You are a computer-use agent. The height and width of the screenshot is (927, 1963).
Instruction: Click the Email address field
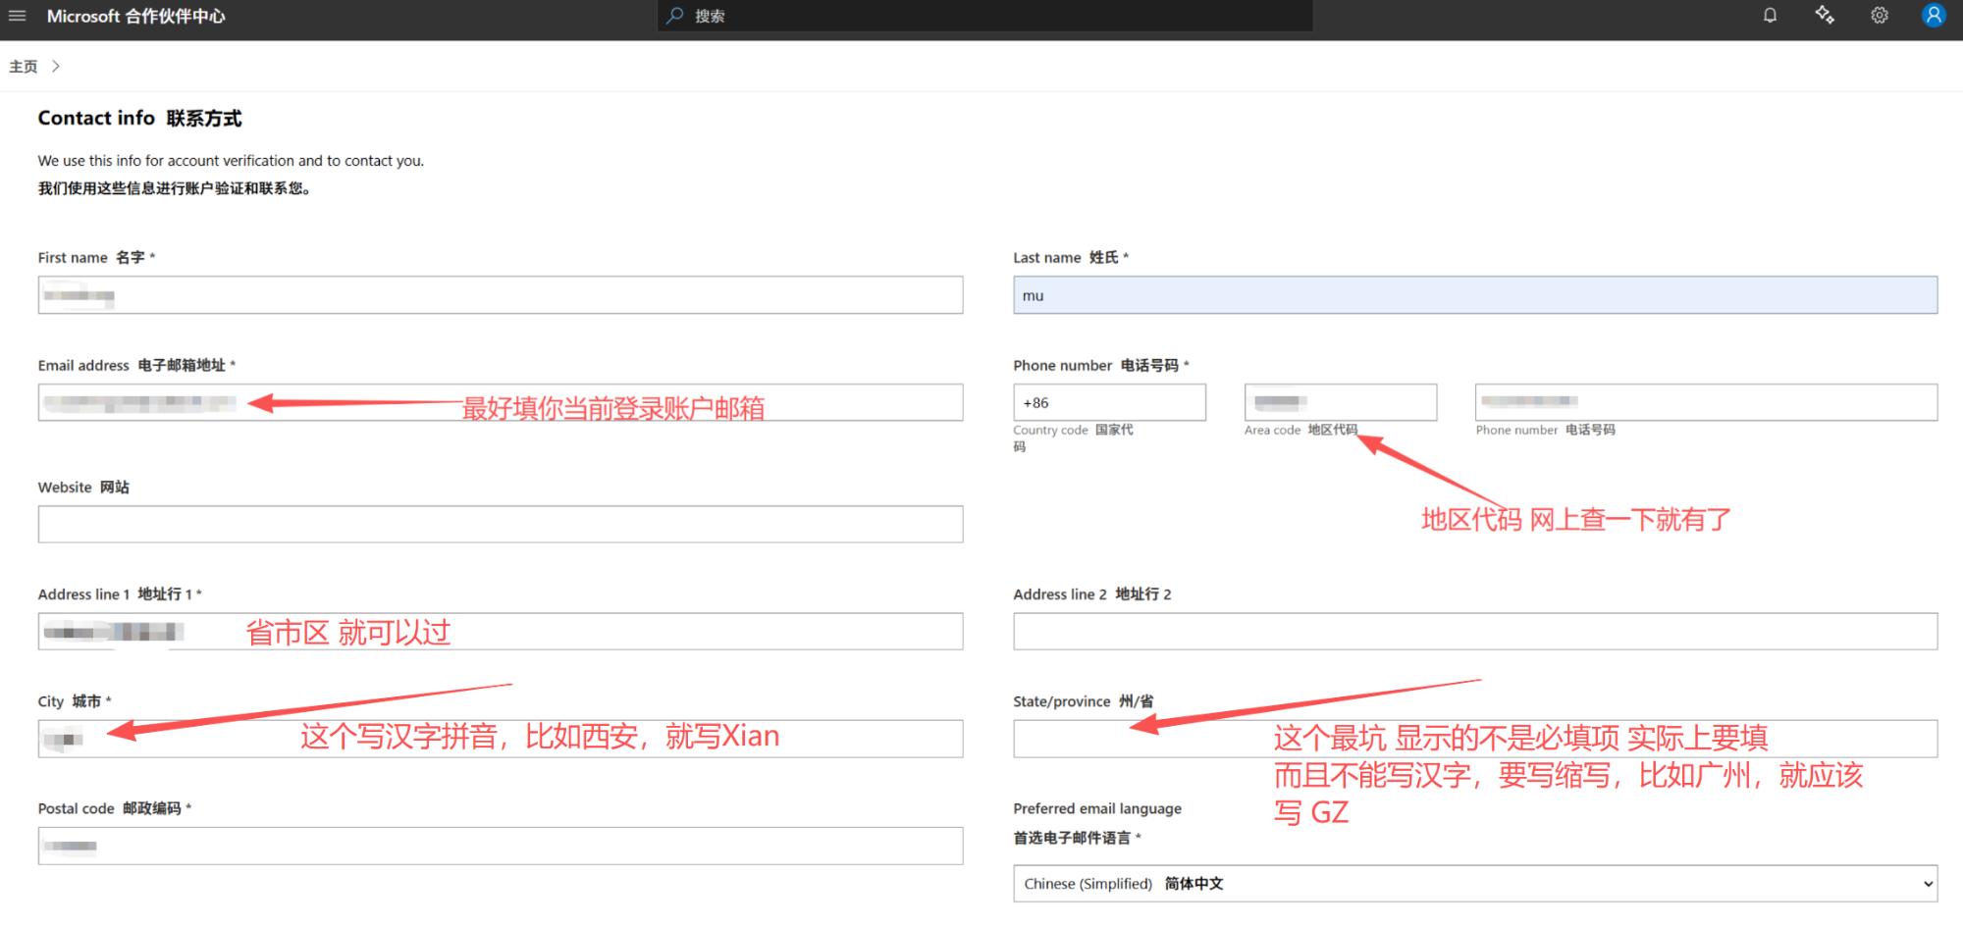point(501,402)
